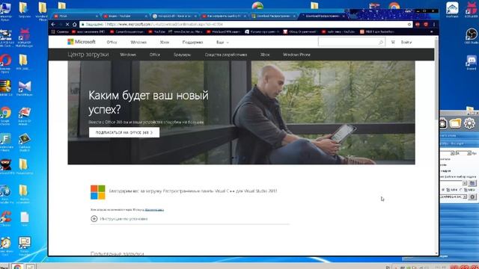Open Средства разработчика in download center bar
Image resolution: width=479 pixels, height=269 pixels.
tap(226, 55)
